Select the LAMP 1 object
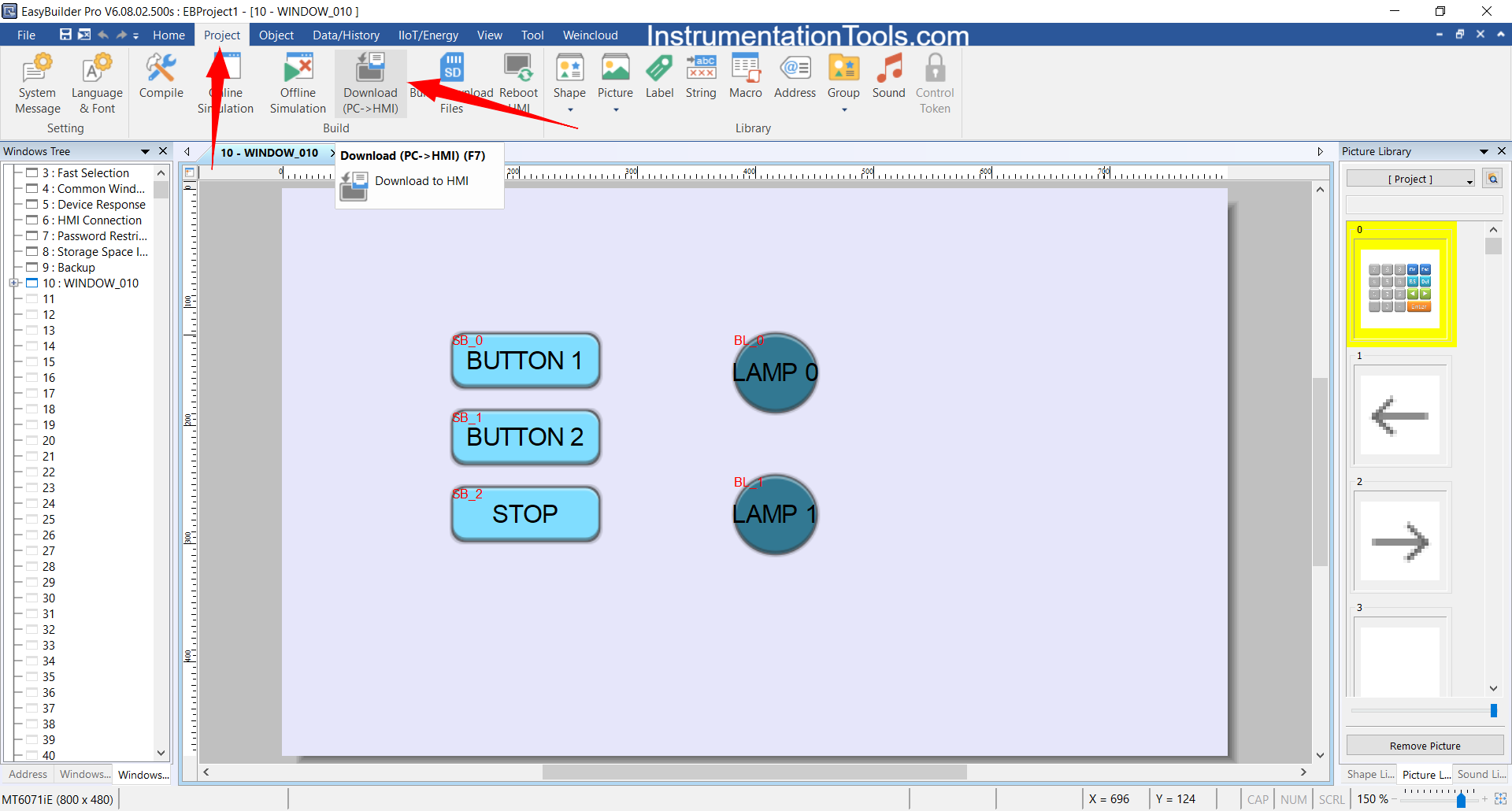Image resolution: width=1512 pixels, height=811 pixels. pos(775,514)
